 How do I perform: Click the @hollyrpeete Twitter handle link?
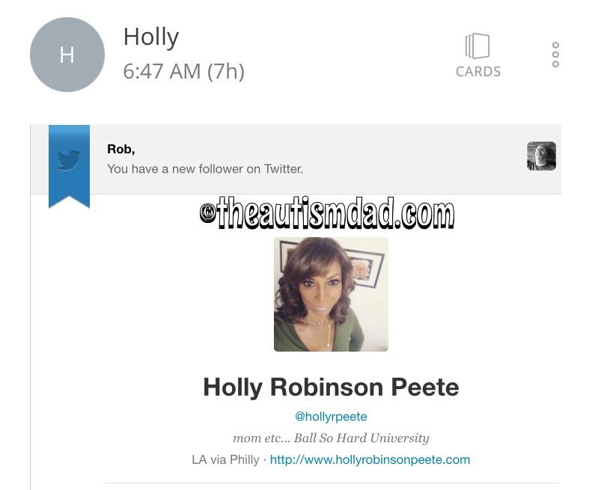coord(331,417)
